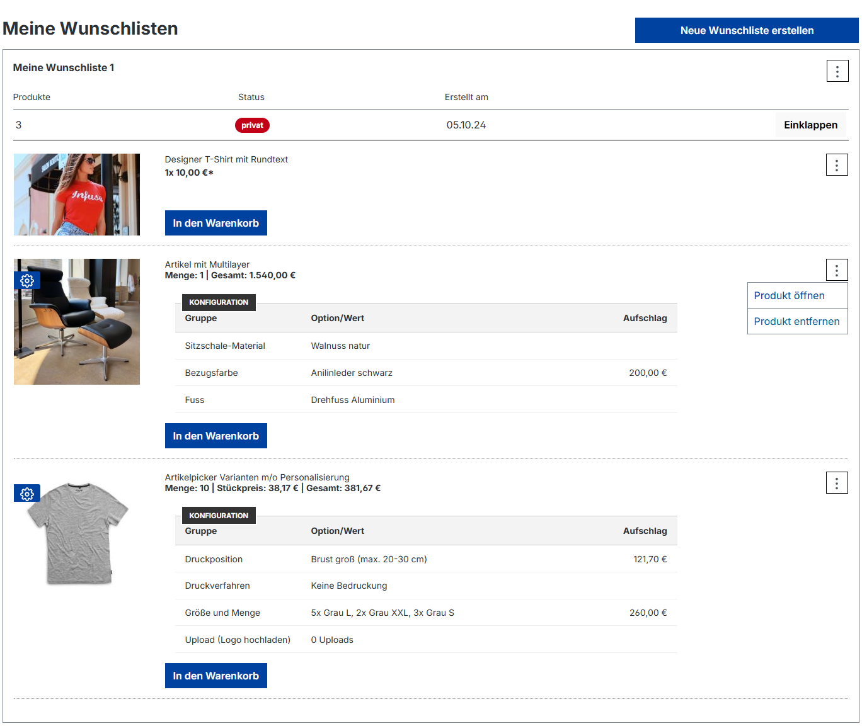Select 'Produkt öffnen' from the context menu
The image size is (862, 726).
click(798, 296)
